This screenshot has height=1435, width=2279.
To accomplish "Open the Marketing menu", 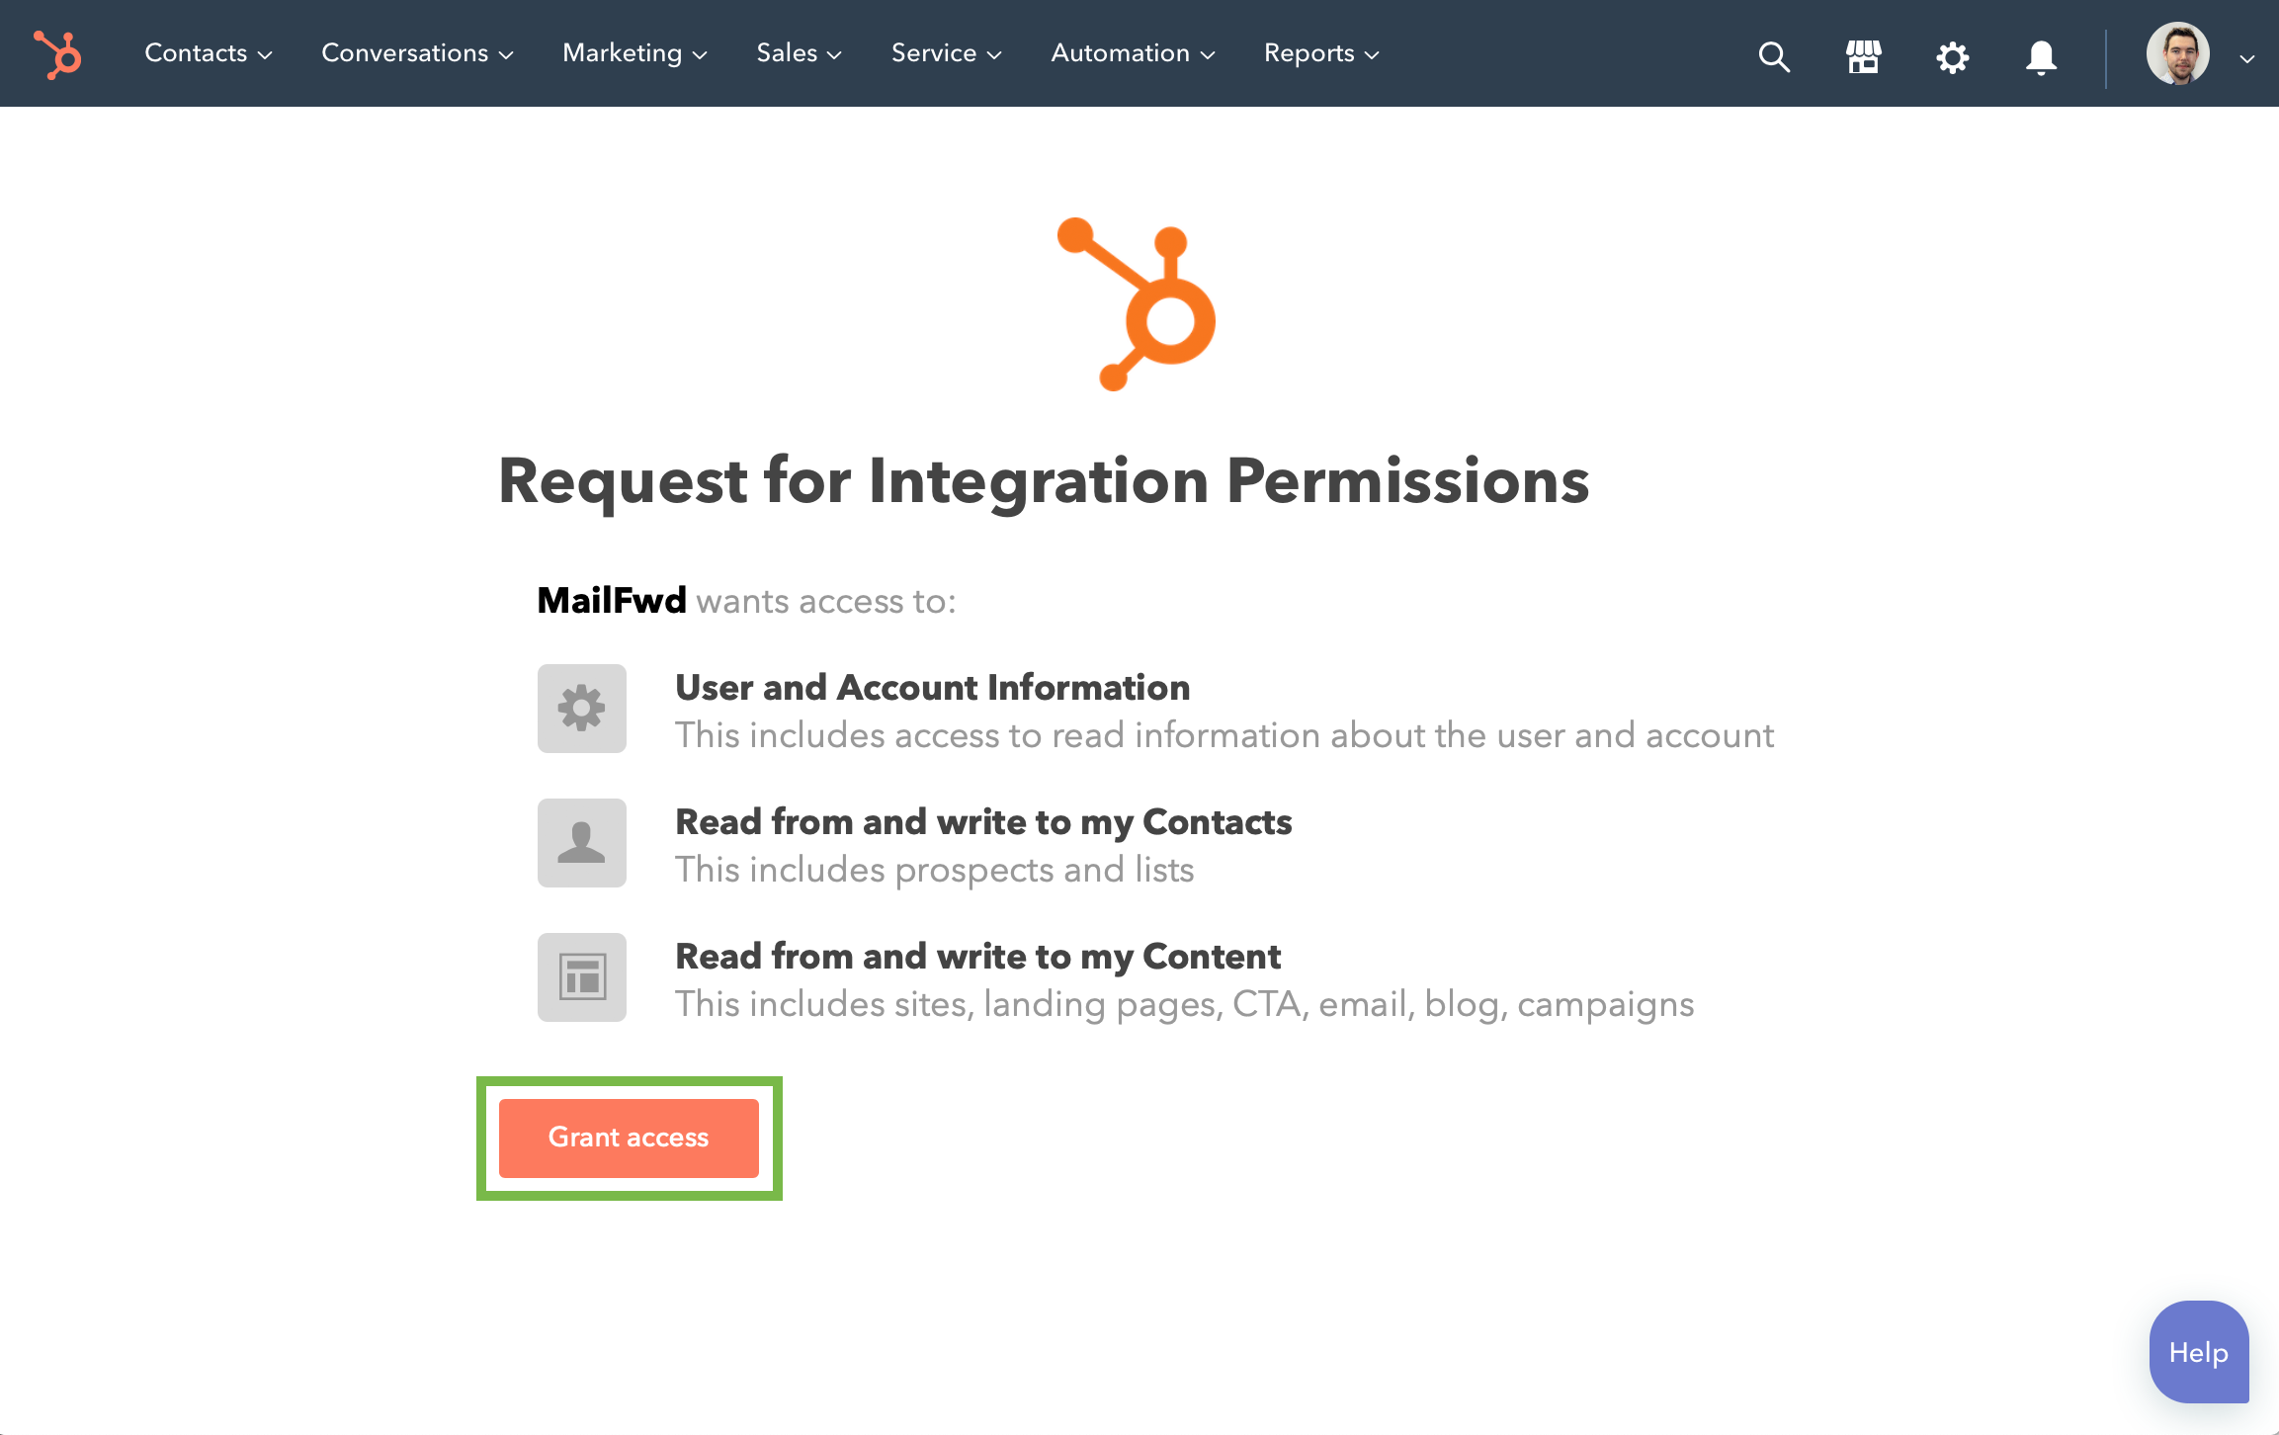I will (634, 53).
